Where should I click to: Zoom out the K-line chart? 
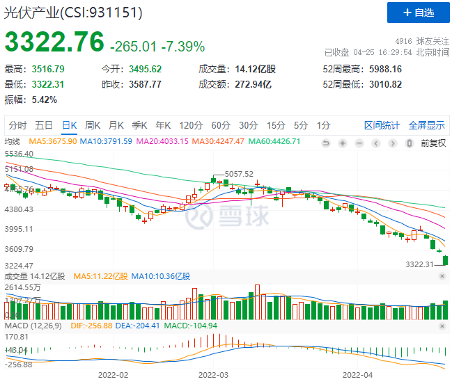[x=359, y=143]
